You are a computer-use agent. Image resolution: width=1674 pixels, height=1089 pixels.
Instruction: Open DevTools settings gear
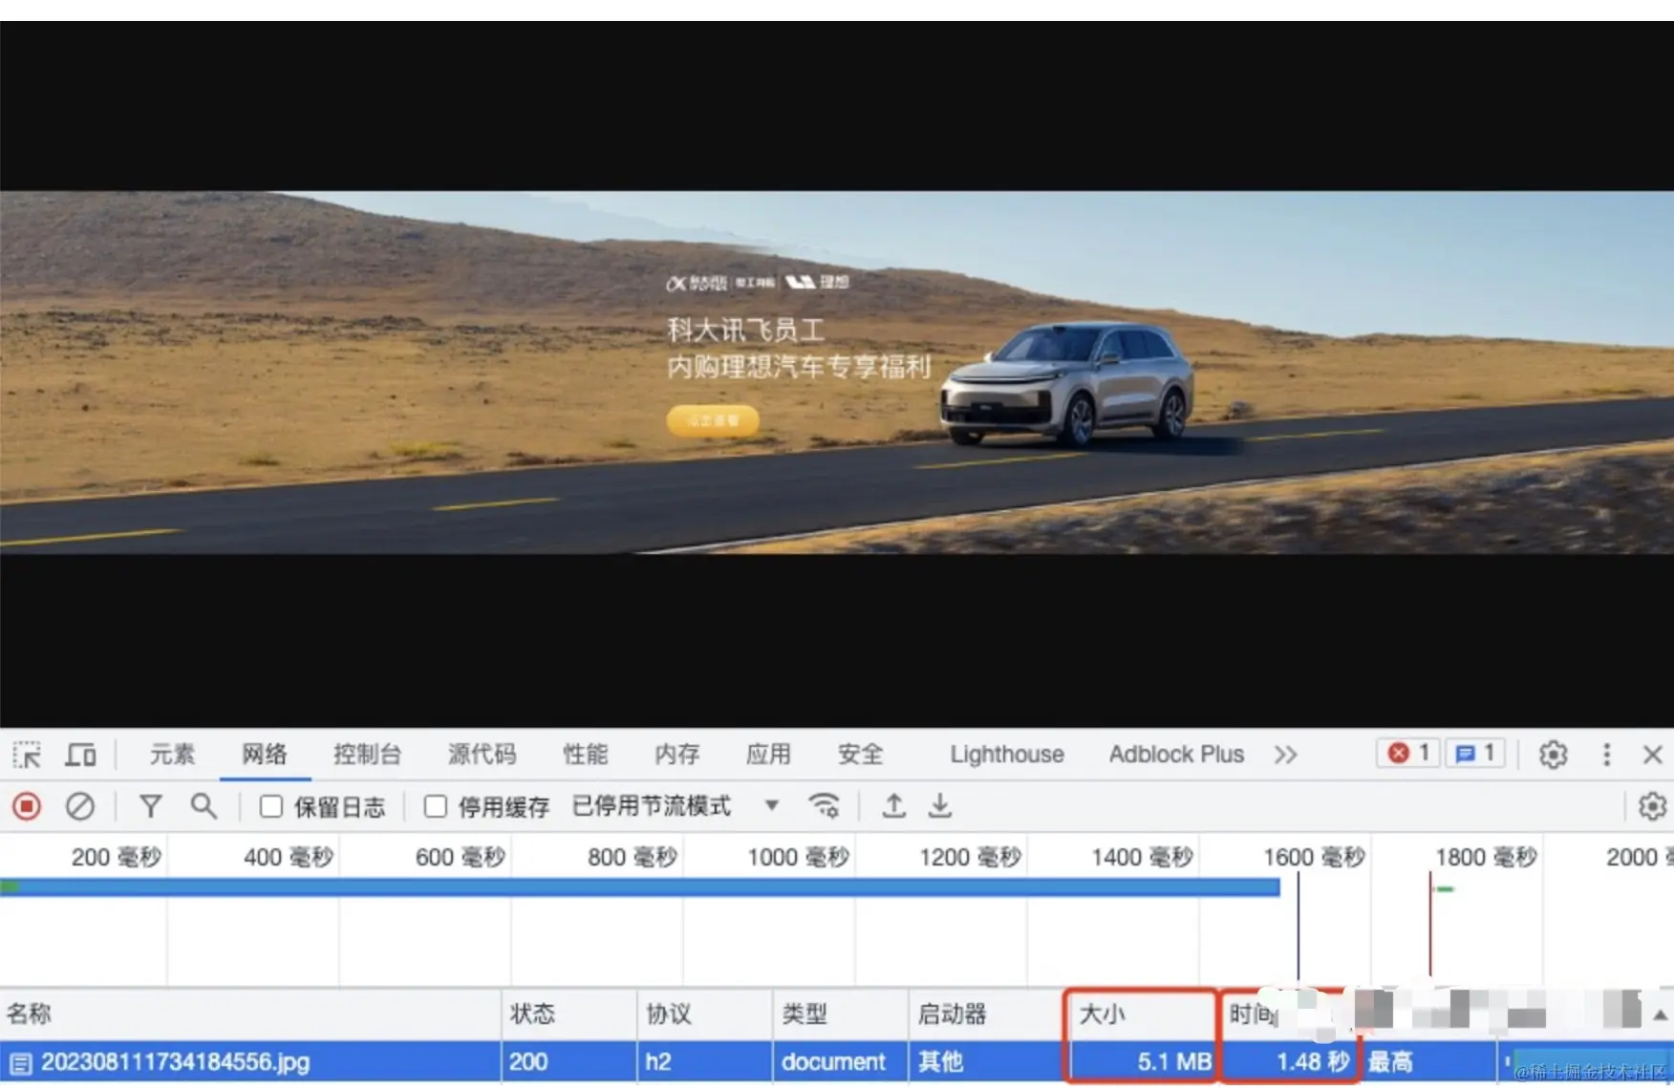coord(1554,755)
